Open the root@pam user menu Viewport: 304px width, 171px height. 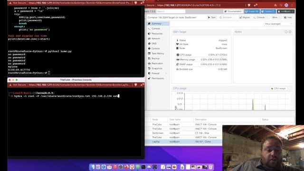tap(285, 11)
